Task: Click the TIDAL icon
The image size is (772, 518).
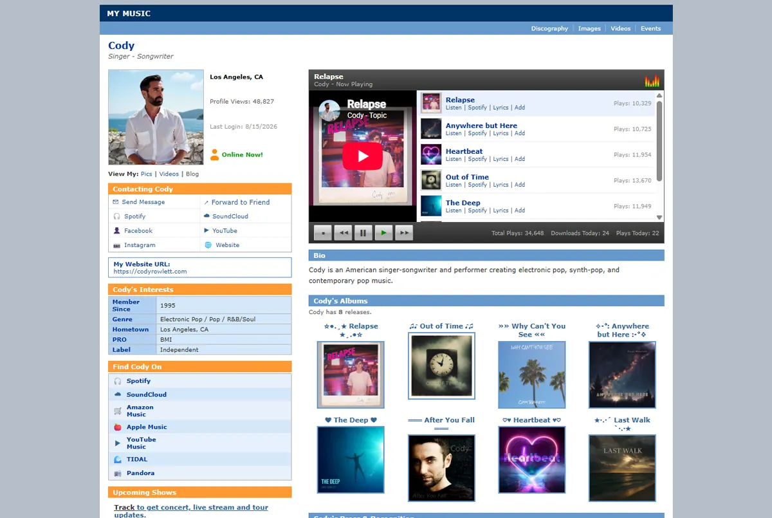Action: [118, 459]
